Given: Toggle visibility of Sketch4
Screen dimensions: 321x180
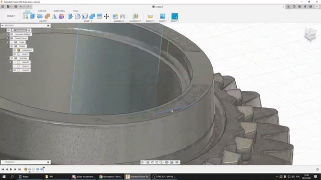Looking at the screenshot, I should click(15, 70).
